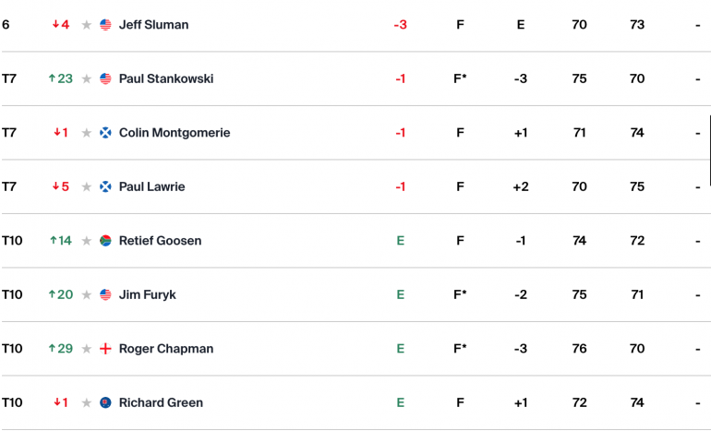The width and height of the screenshot is (711, 431).
Task: Toggle favorite star for Paul Stankowski
Action: coord(86,78)
